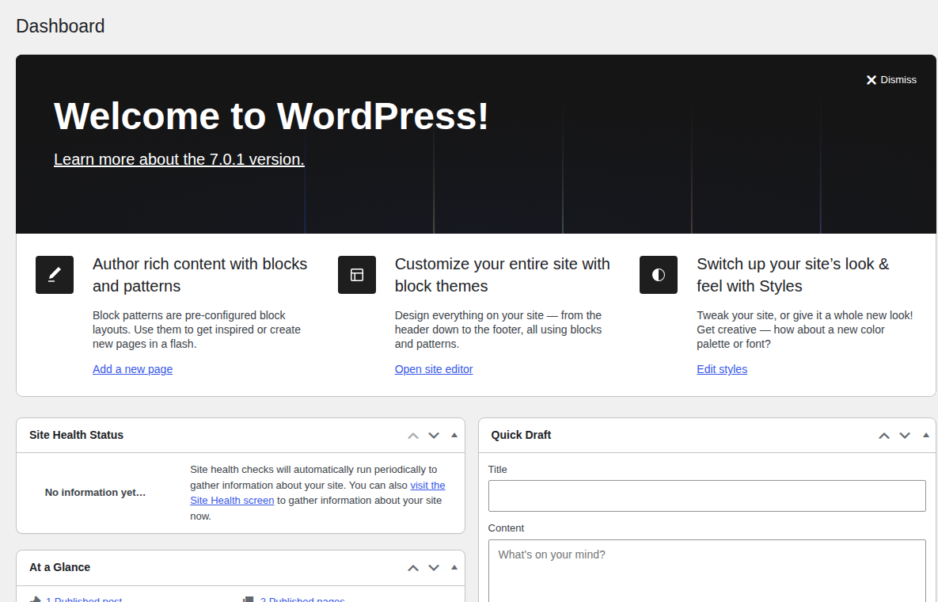Open the site editor link

point(434,369)
